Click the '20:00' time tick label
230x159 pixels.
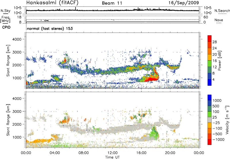tap(170, 153)
